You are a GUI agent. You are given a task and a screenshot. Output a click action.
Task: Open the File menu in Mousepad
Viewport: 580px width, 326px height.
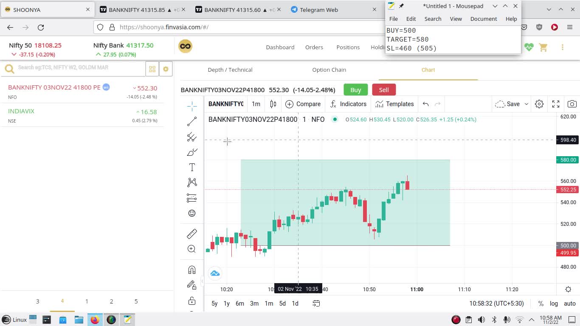[394, 19]
